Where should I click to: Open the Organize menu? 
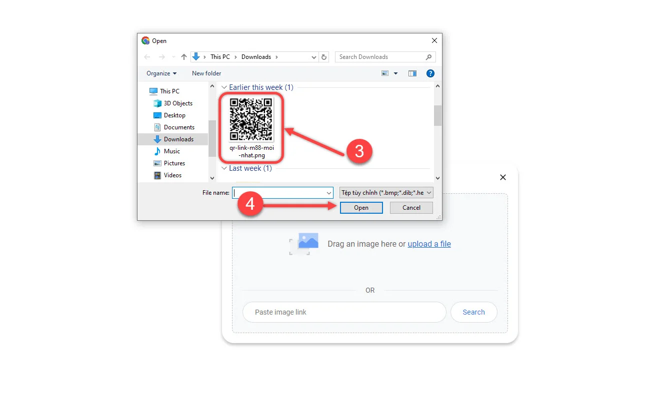point(161,73)
